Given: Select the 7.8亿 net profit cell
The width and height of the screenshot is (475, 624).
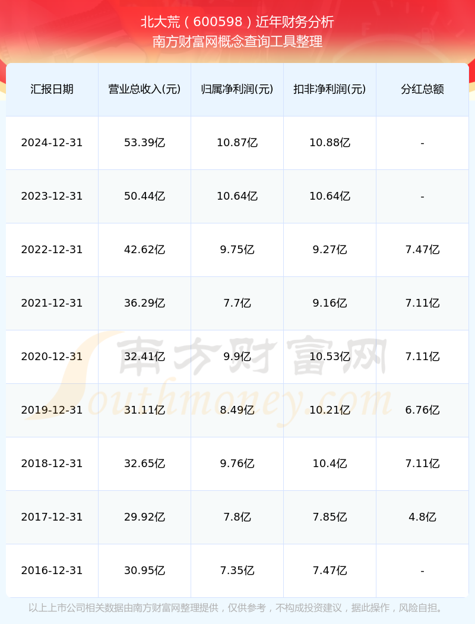Looking at the screenshot, I should click(237, 518).
